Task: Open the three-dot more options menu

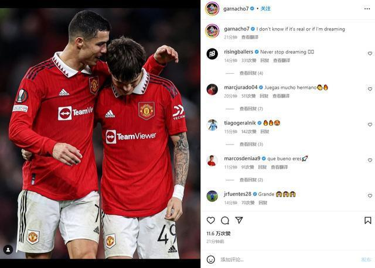Action: (367, 9)
